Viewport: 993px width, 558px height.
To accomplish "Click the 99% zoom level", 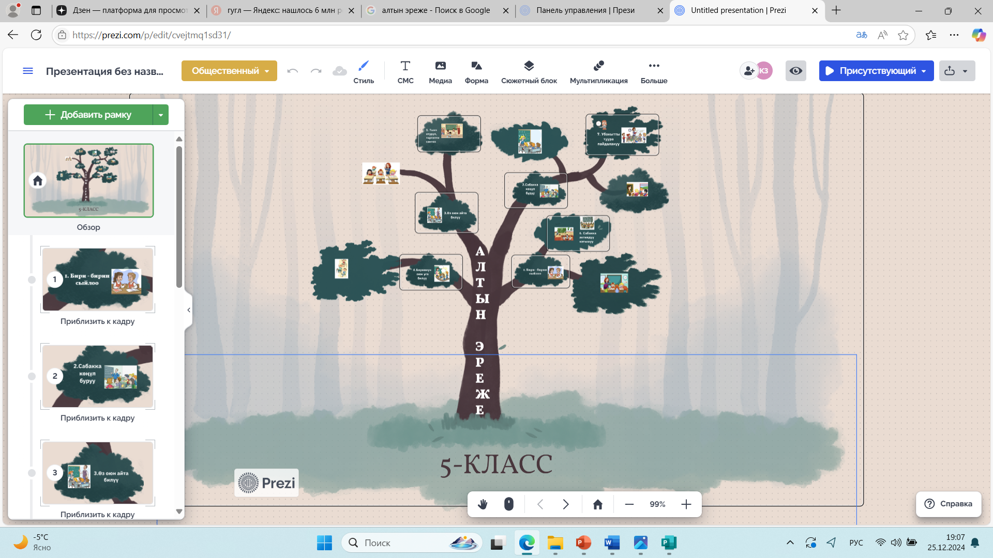I will (x=658, y=504).
